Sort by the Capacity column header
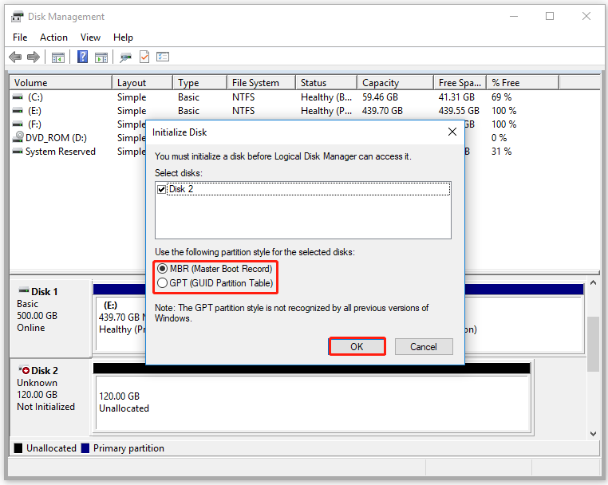608x485 pixels. [396, 83]
